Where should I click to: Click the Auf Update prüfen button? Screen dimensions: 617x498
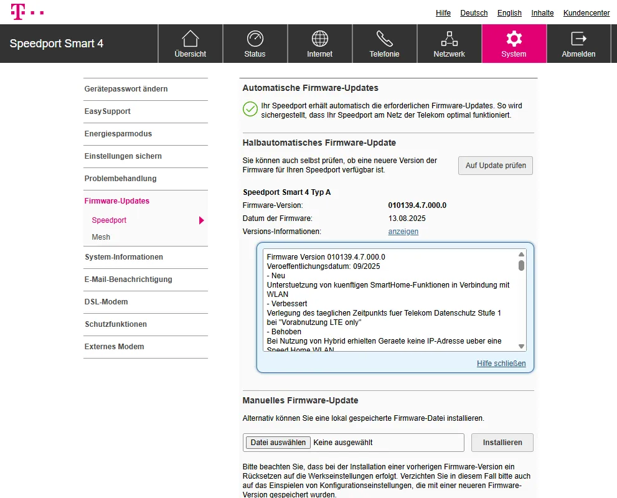point(495,166)
